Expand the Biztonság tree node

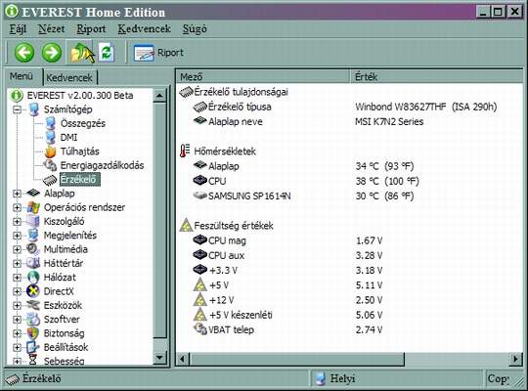click(x=17, y=333)
